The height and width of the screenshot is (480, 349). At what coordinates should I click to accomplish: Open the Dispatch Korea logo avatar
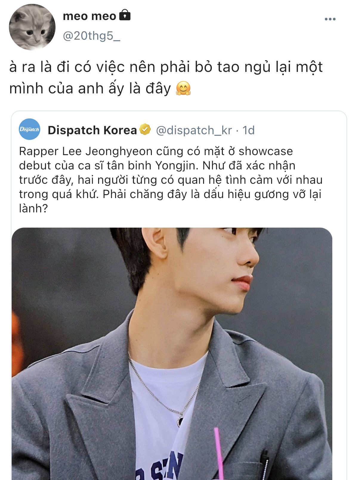(x=29, y=129)
